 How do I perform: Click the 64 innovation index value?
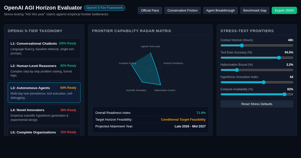291,77
